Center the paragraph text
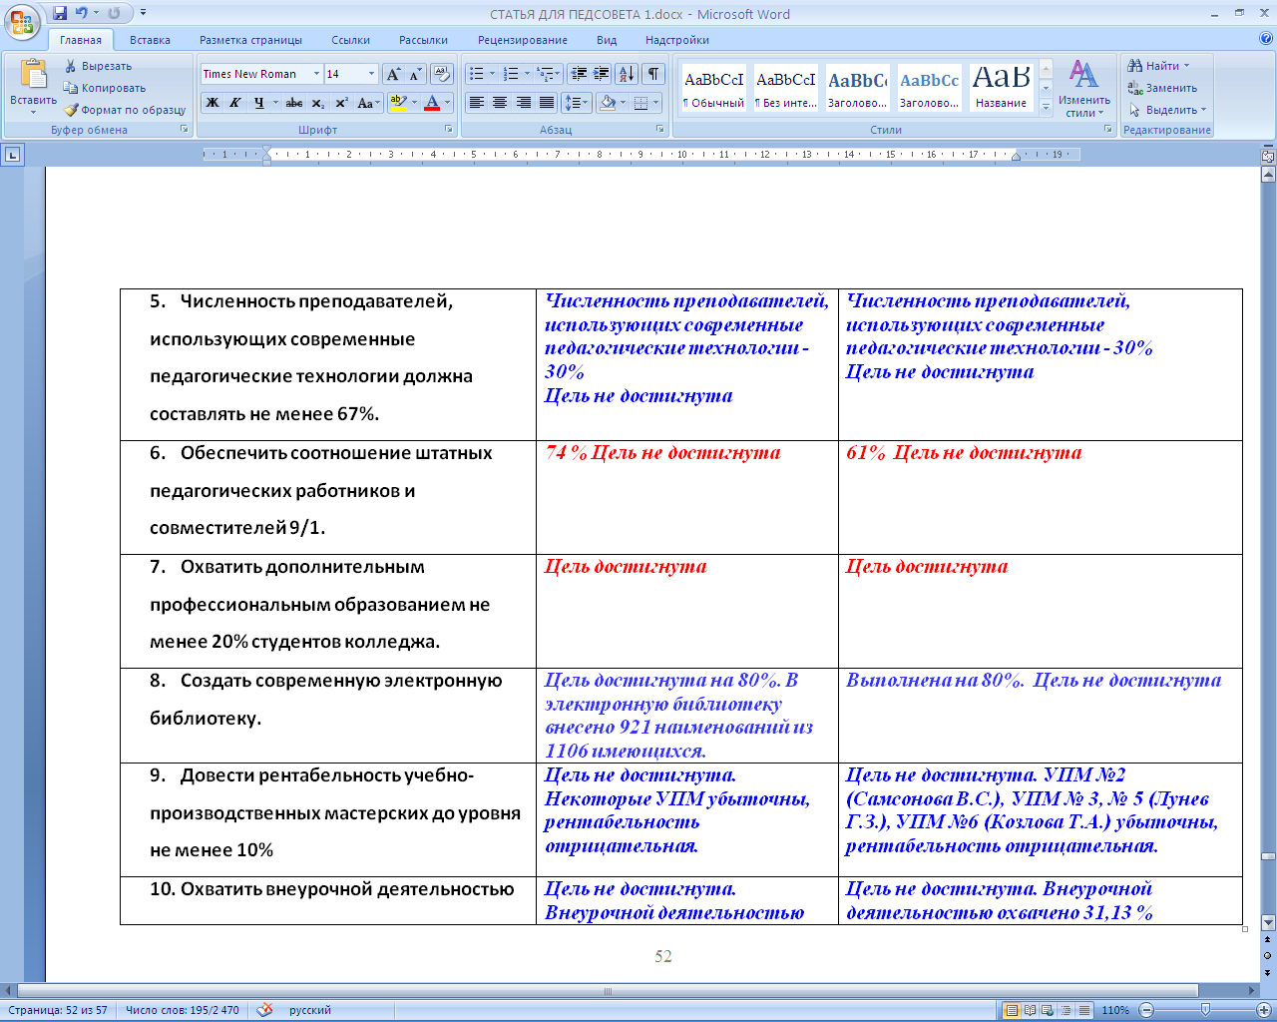Image resolution: width=1277 pixels, height=1022 pixels. 500,103
